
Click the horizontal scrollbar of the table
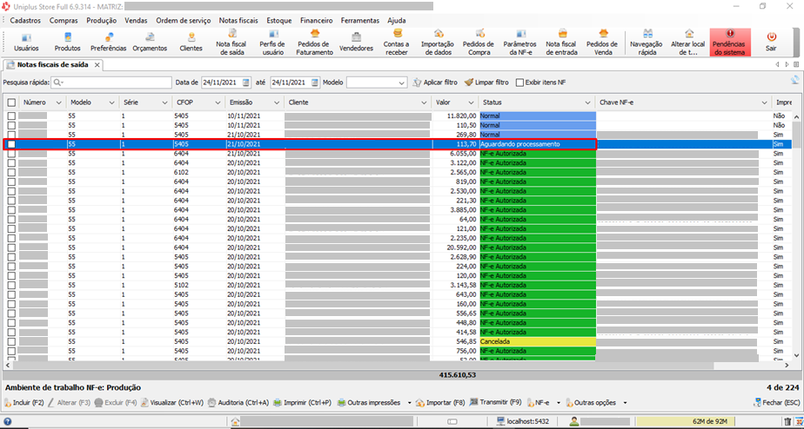point(362,366)
